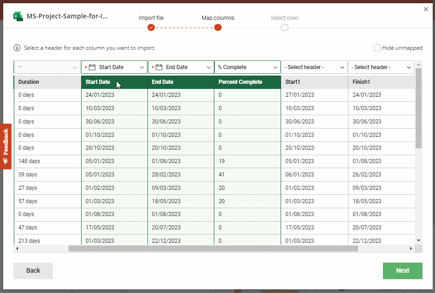The image size is (435, 293).
Task: Click the horizontal scrollbar's left arrow
Action: pyautogui.click(x=18, y=248)
